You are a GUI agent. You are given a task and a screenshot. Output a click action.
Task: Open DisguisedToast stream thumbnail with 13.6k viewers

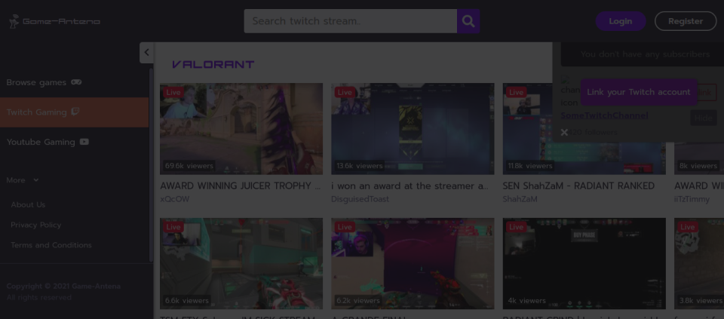pyautogui.click(x=413, y=129)
